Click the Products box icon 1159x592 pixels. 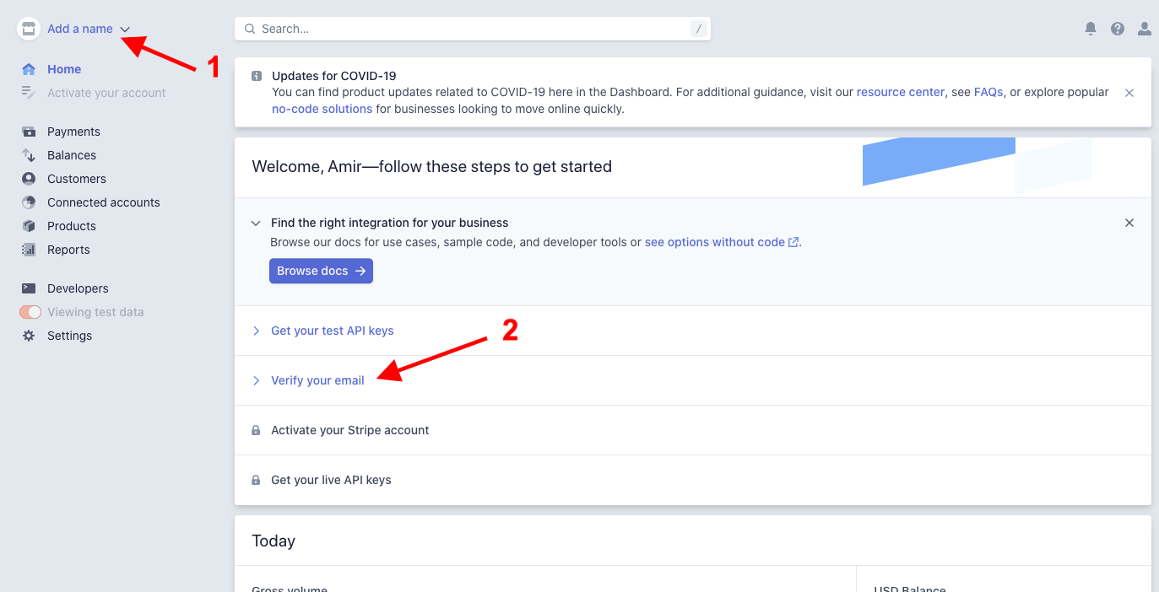[x=29, y=226]
